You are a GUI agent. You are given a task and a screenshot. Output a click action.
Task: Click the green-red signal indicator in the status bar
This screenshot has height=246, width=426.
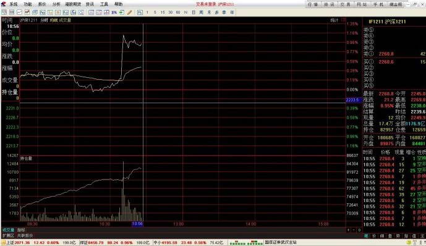pyautogui.click(x=246, y=242)
